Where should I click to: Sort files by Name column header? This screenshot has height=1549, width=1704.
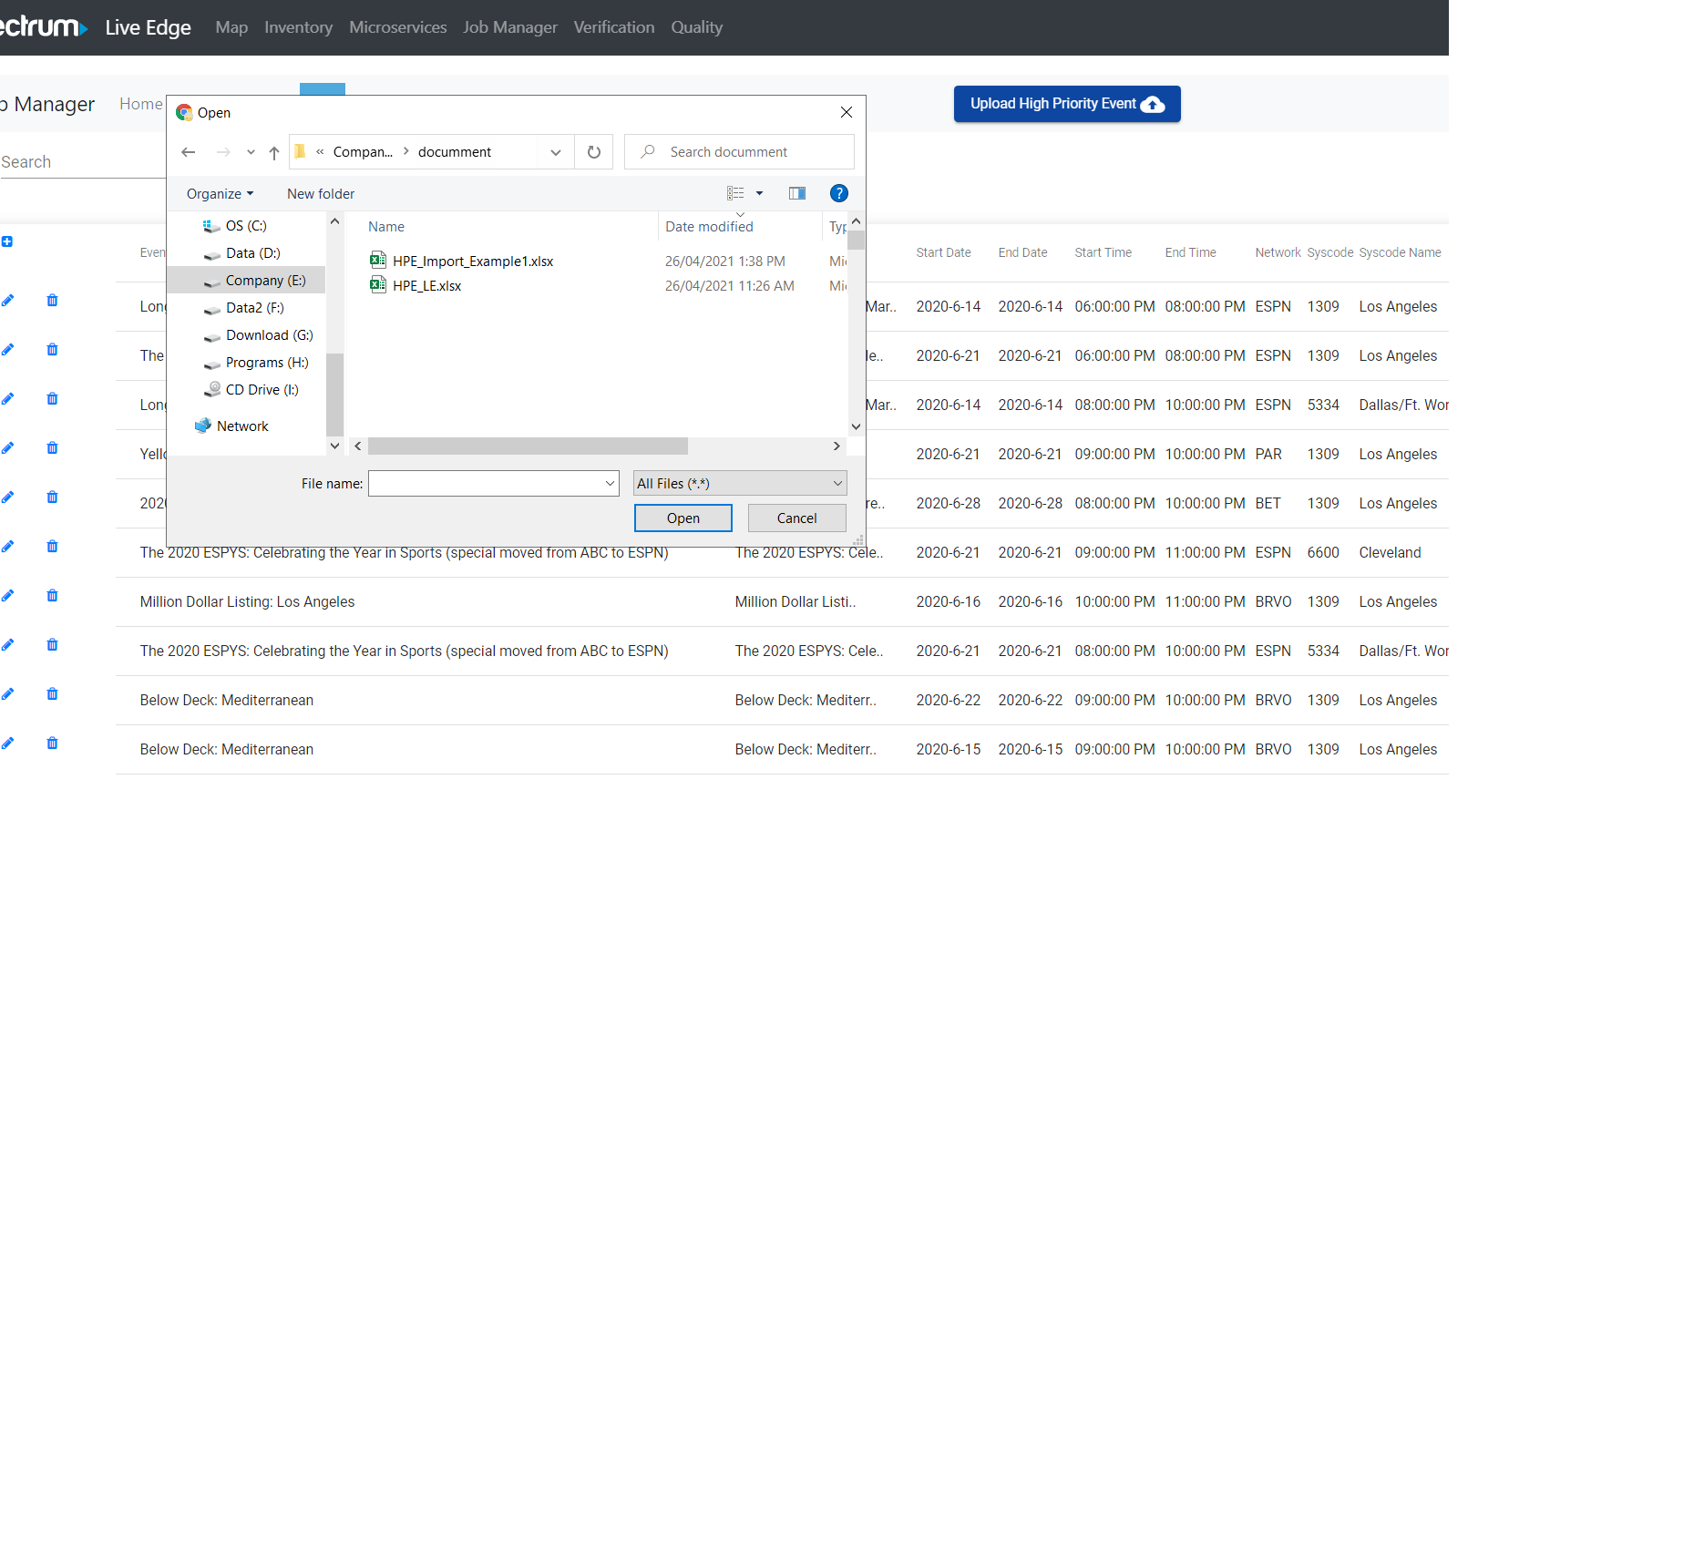386,227
